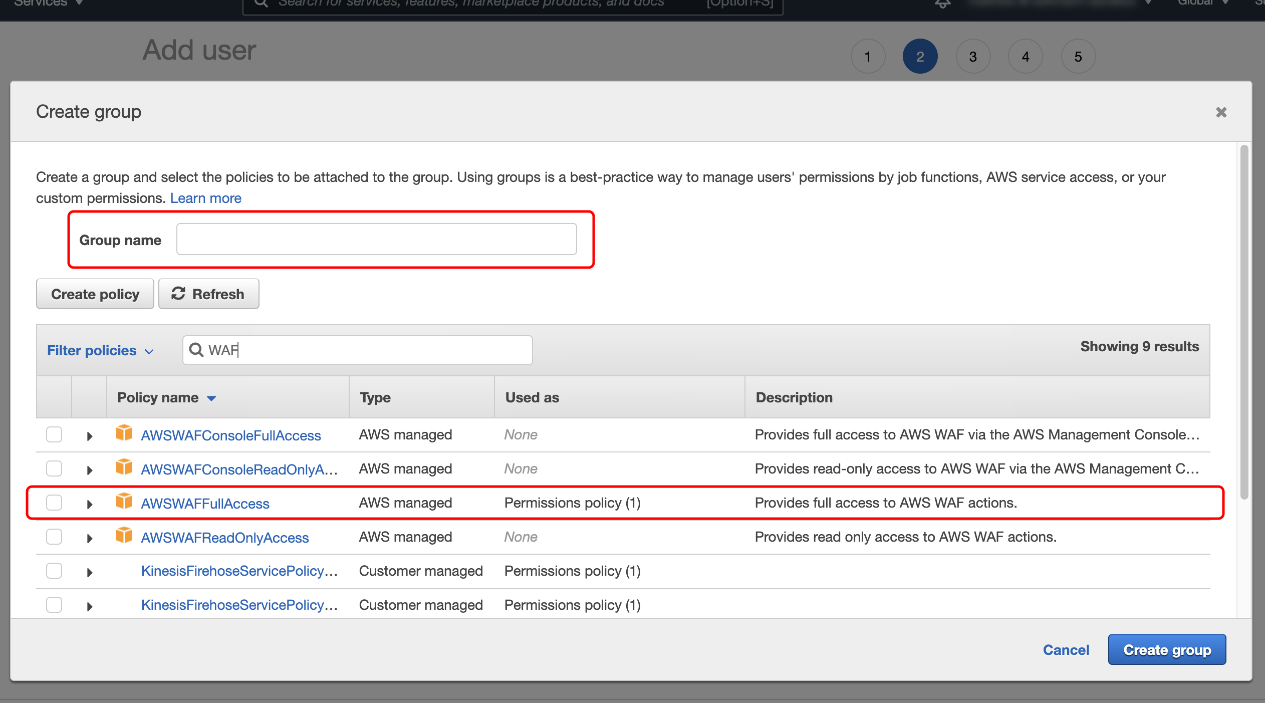
Task: Focus the Group name input field
Action: click(x=377, y=239)
